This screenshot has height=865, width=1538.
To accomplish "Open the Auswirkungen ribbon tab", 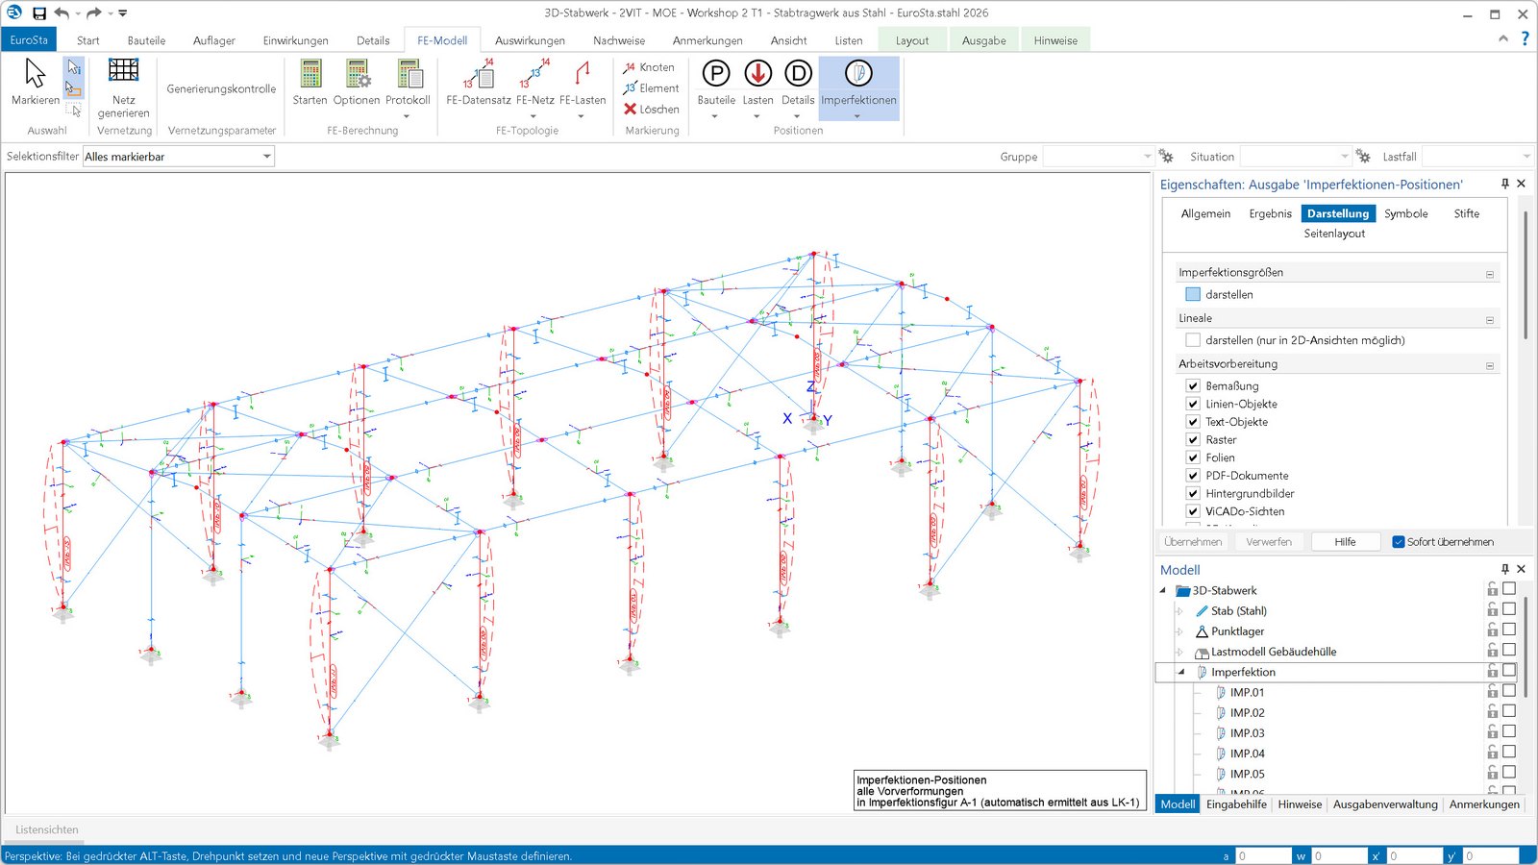I will tap(530, 40).
